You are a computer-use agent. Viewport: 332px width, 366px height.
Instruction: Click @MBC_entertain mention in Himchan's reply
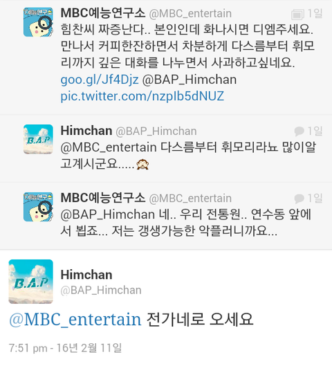pyautogui.click(x=109, y=147)
